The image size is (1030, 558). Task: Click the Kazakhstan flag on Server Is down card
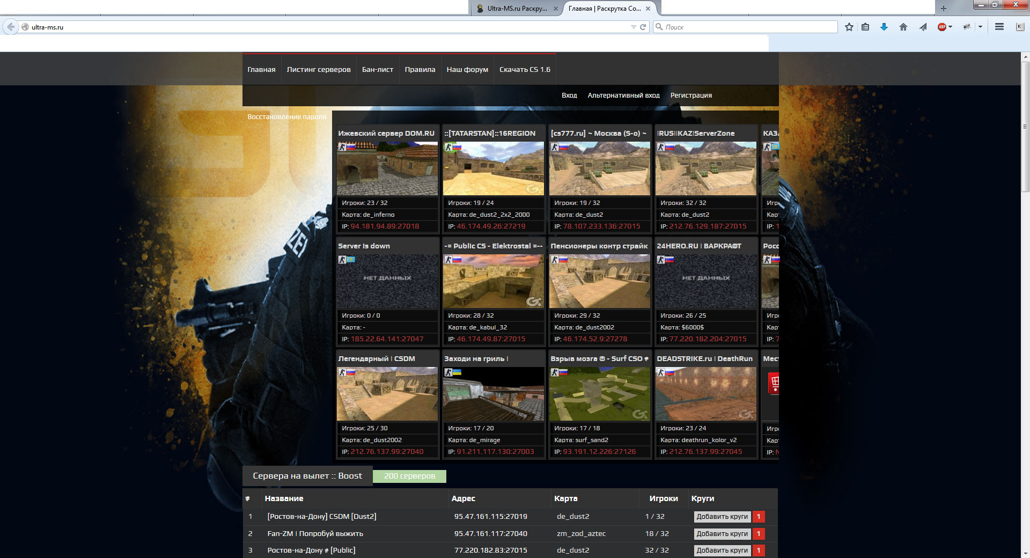tap(351, 259)
